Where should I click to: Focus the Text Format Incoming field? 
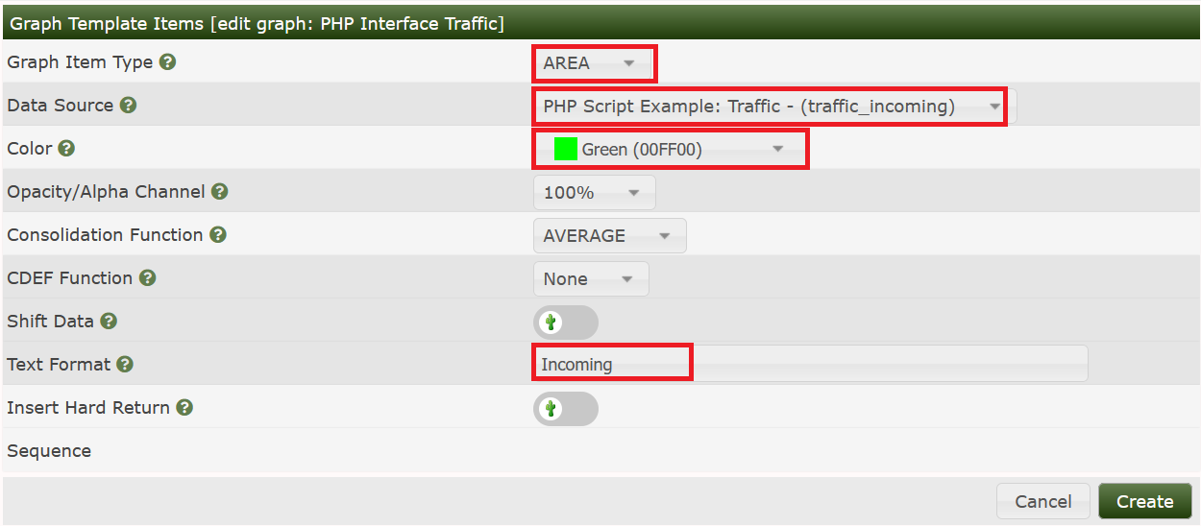tap(810, 365)
